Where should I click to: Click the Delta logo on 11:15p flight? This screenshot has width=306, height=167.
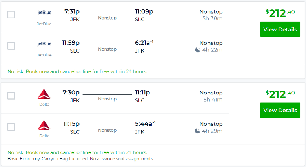[x=44, y=125]
